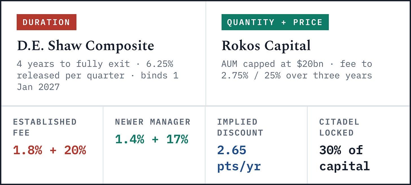Click the word 'capital' in Citadel card

344,166
